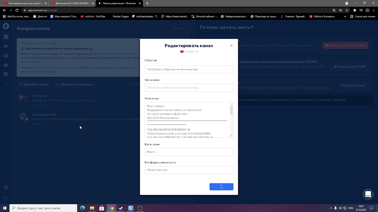Open Диалоги bookmark
Viewport: 378px width, 212px height.
point(40,16)
